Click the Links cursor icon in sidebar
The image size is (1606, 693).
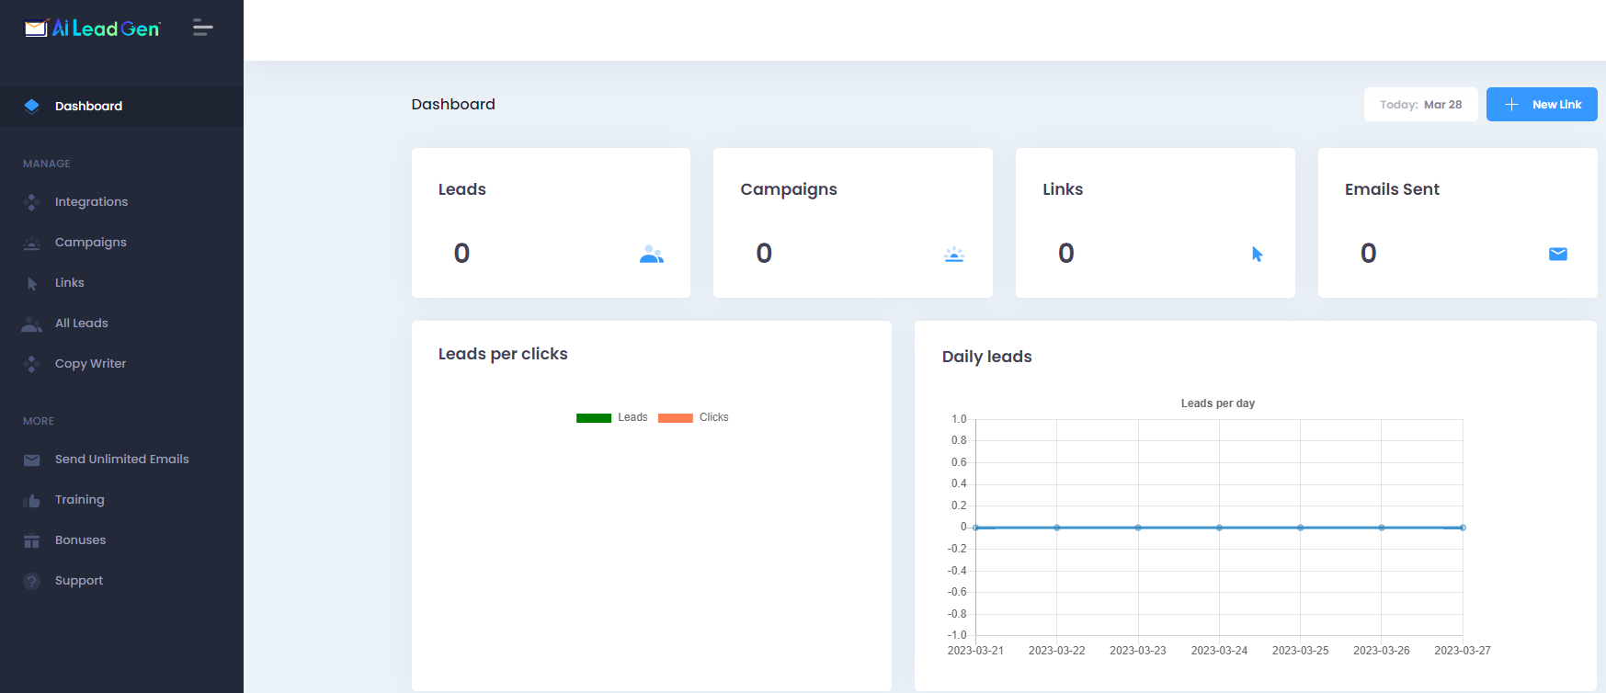pyautogui.click(x=32, y=283)
